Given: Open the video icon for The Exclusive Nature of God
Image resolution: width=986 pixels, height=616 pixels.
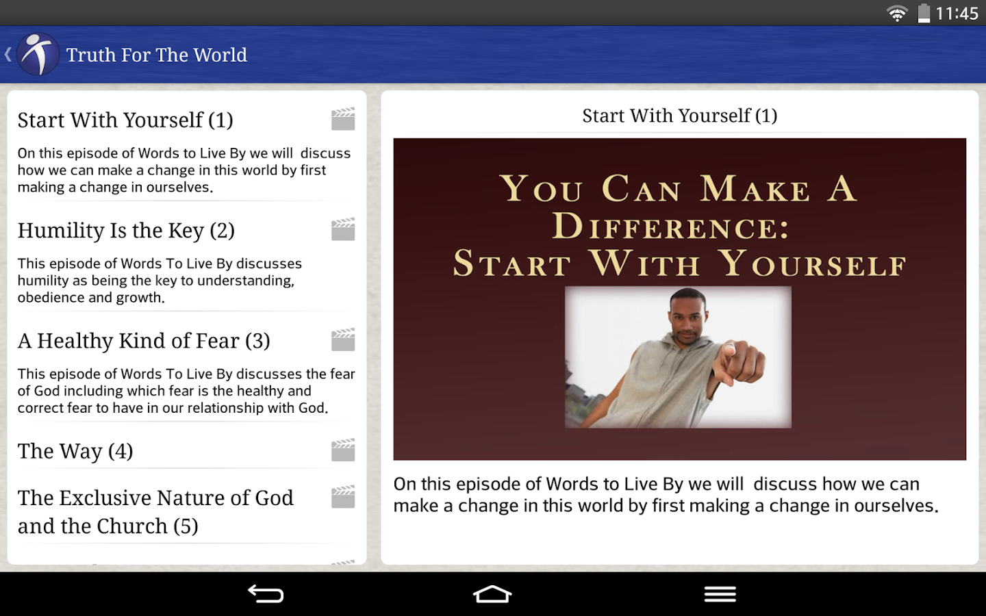Looking at the screenshot, I should coord(343,497).
